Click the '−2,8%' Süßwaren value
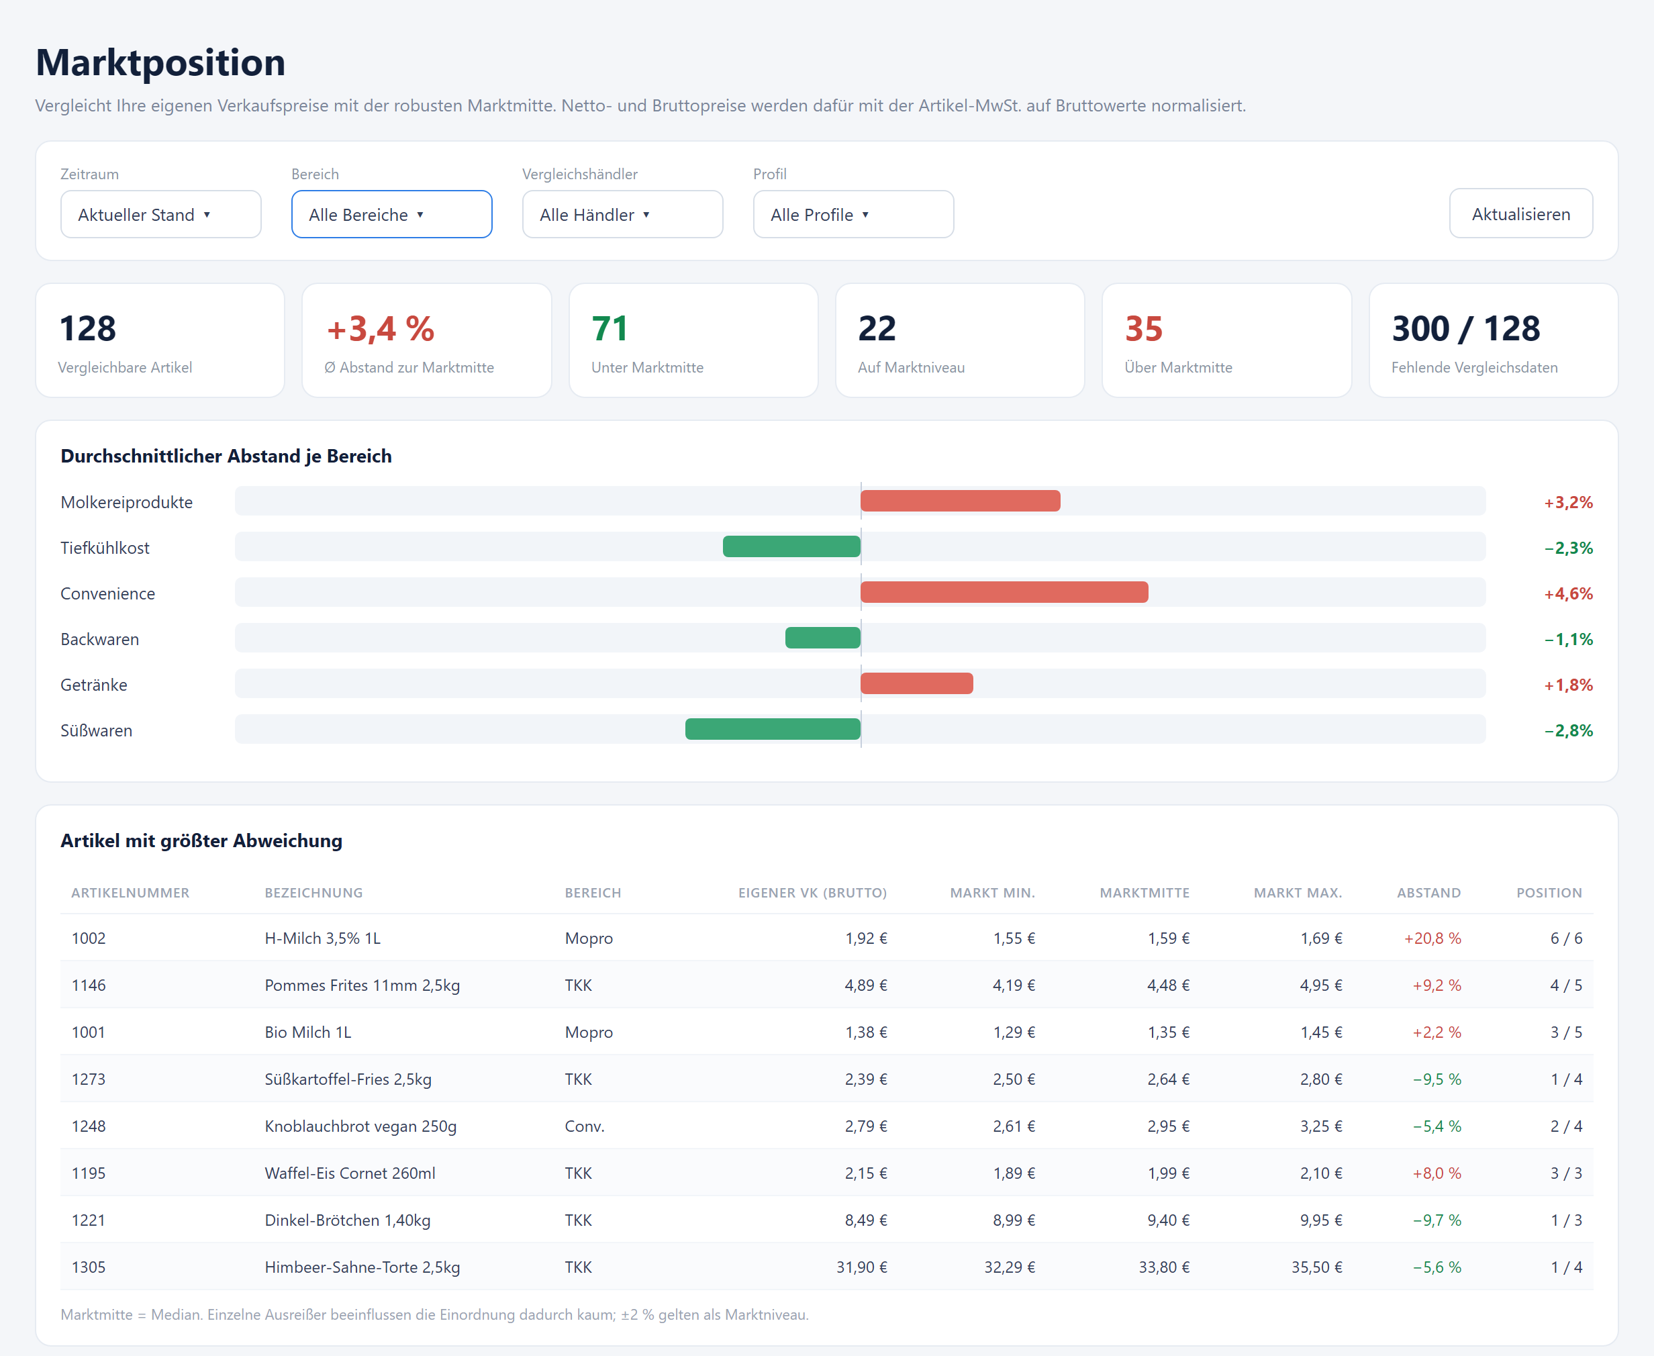This screenshot has width=1654, height=1356. coord(1568,730)
